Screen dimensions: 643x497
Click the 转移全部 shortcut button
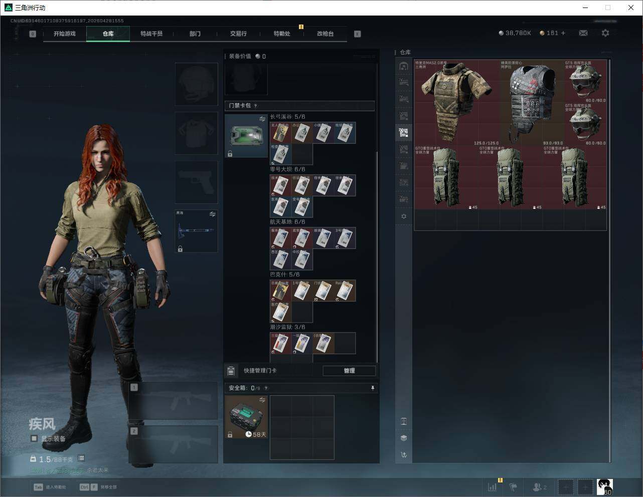(x=98, y=487)
